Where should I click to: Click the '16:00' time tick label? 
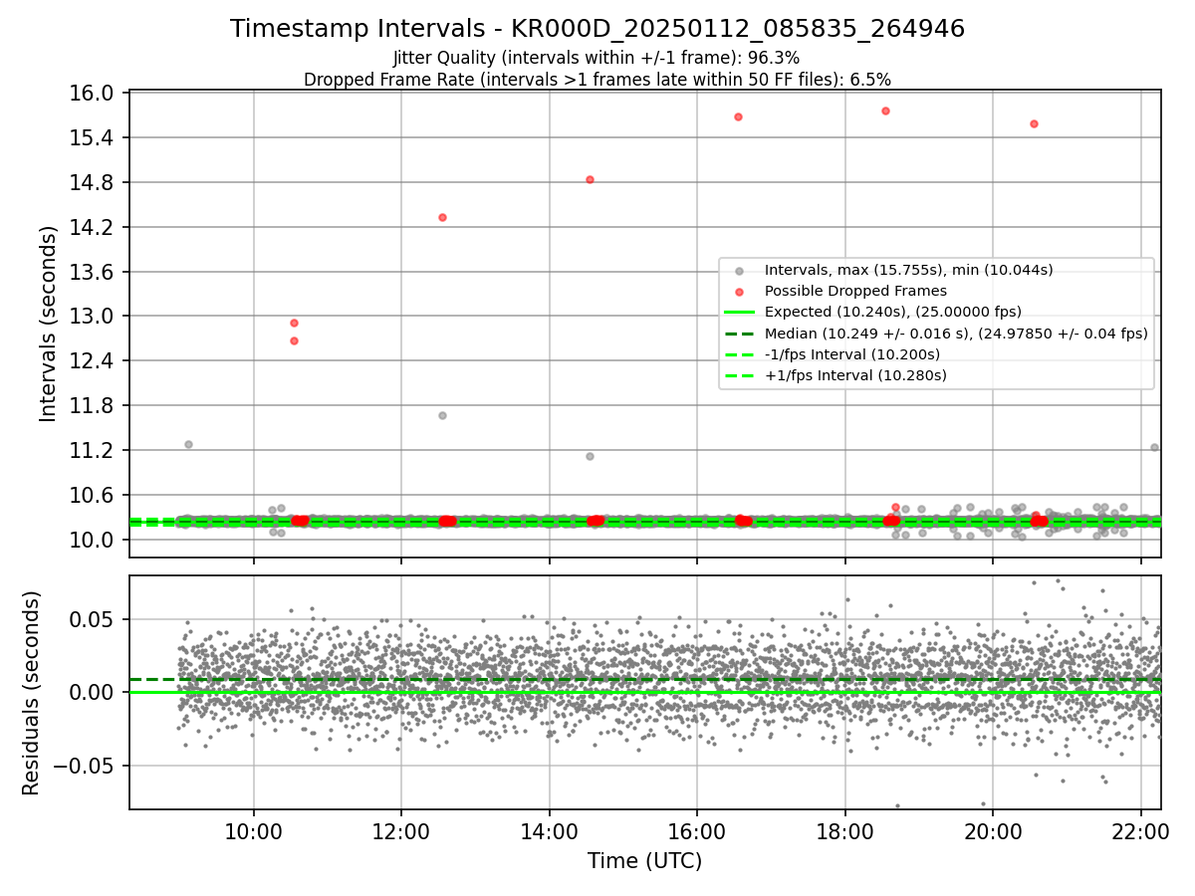[x=697, y=830]
